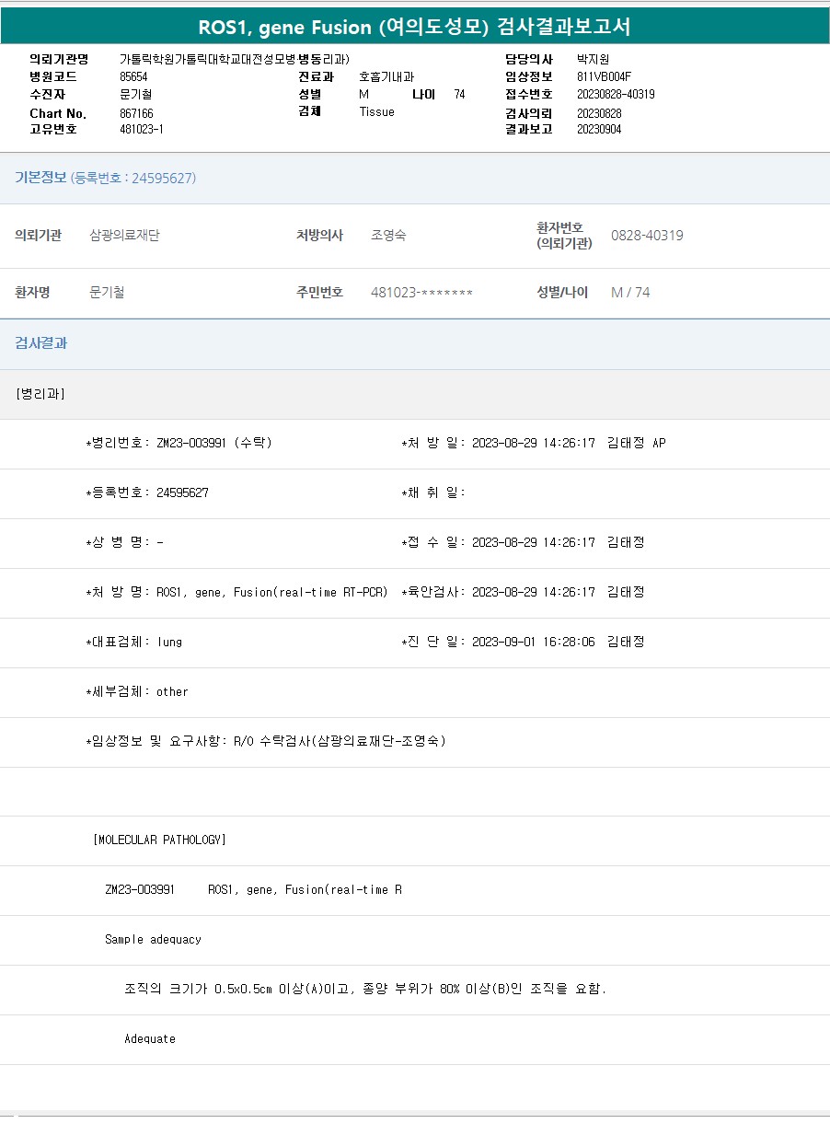
Task: Click the 환자번호 value 0828-40319
Action: (647, 236)
